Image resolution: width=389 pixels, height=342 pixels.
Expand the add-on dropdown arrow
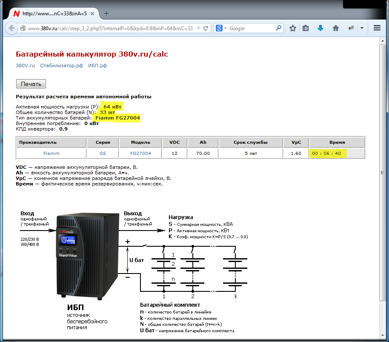(x=362, y=28)
